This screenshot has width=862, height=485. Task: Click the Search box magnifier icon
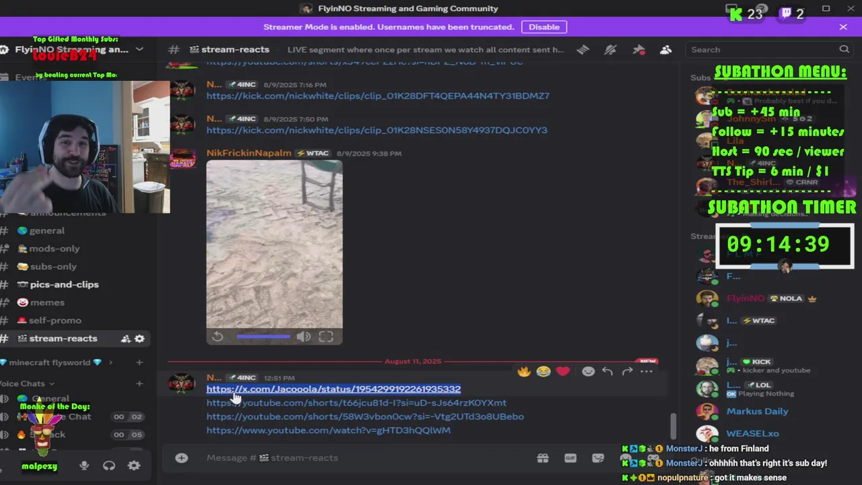coord(844,49)
